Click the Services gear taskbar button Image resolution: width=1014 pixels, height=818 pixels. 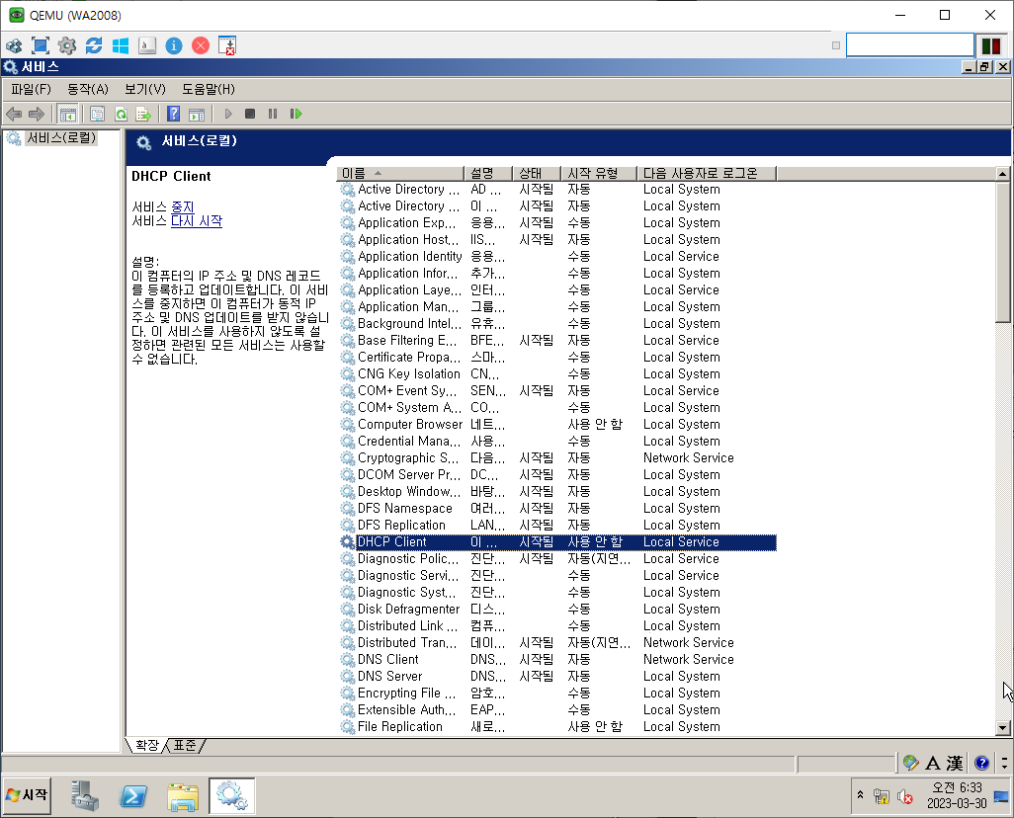(x=231, y=795)
